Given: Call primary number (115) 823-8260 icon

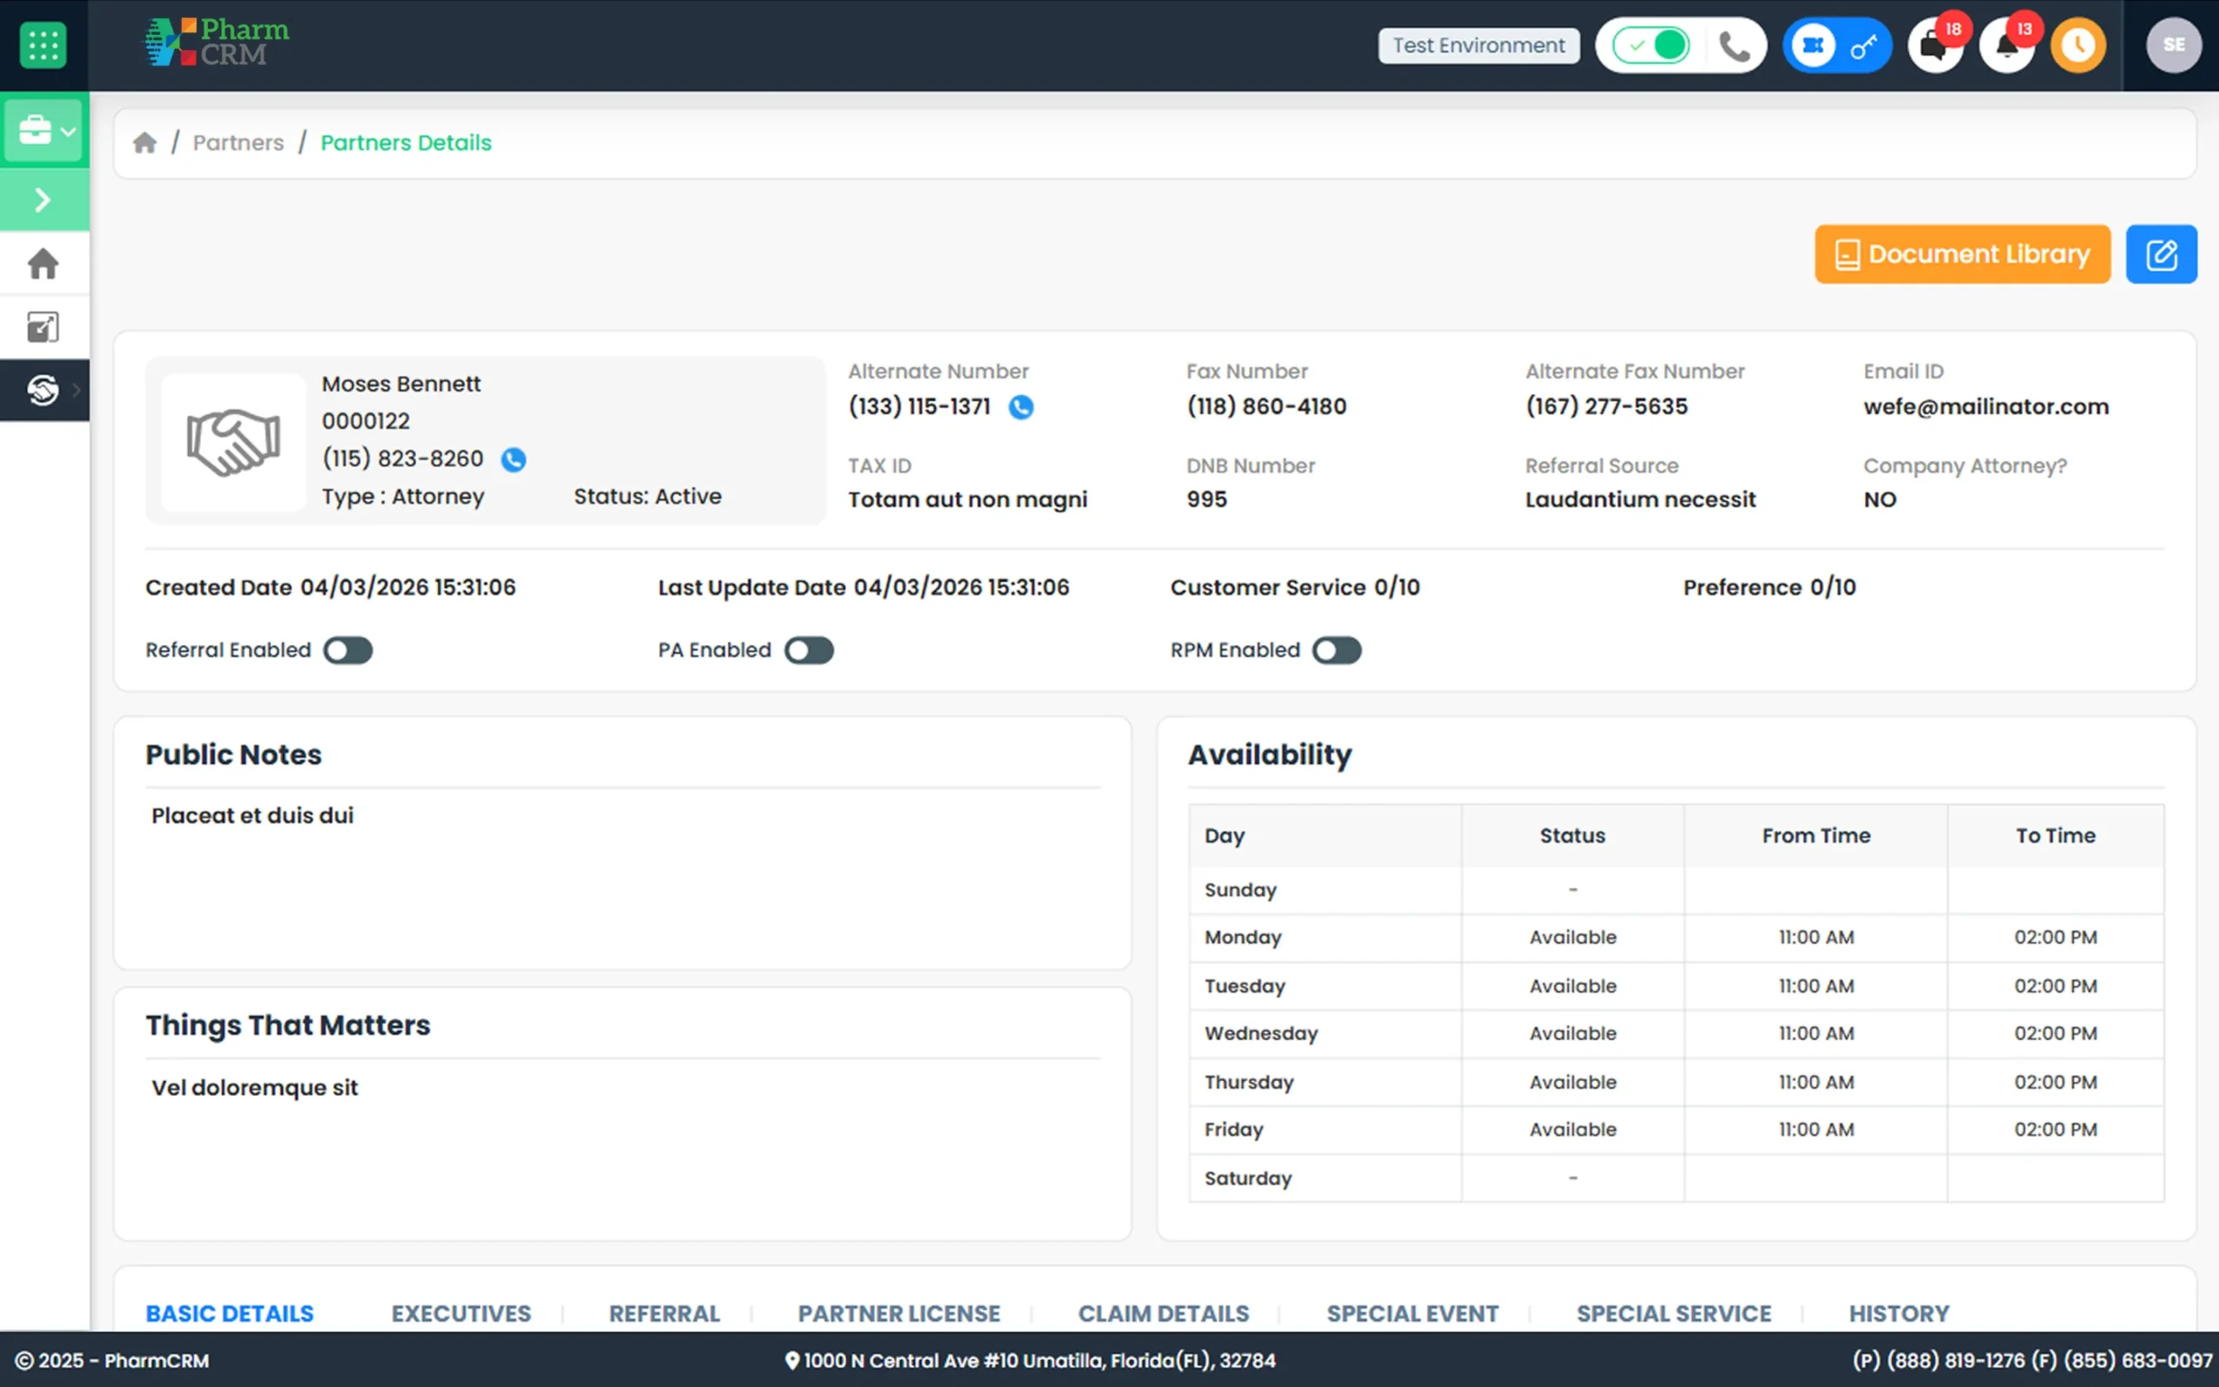Looking at the screenshot, I should [513, 459].
